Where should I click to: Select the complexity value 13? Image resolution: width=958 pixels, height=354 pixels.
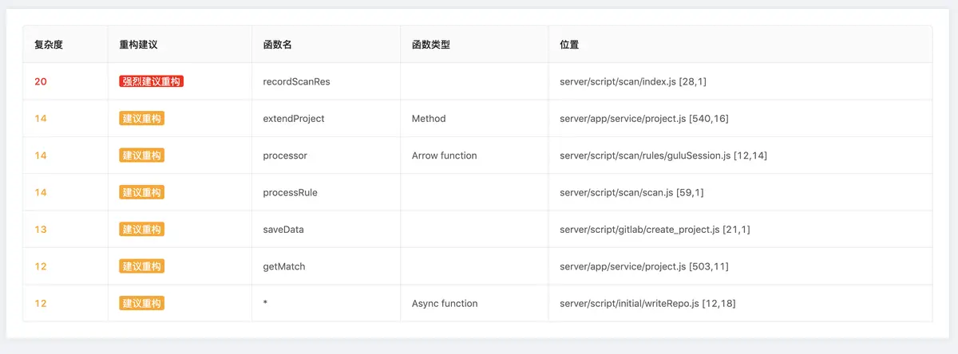click(x=41, y=229)
